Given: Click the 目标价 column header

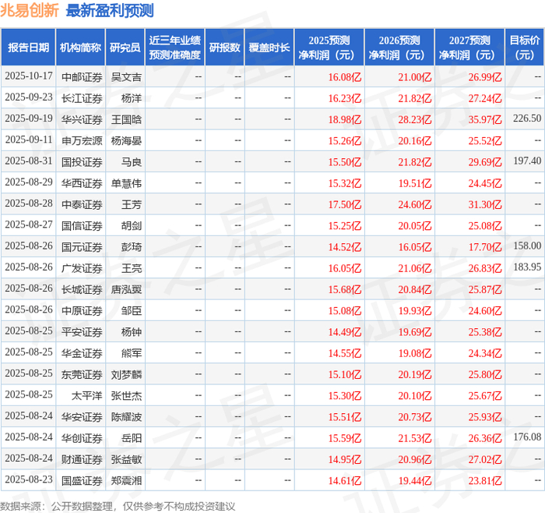Looking at the screenshot, I should tap(524, 48).
